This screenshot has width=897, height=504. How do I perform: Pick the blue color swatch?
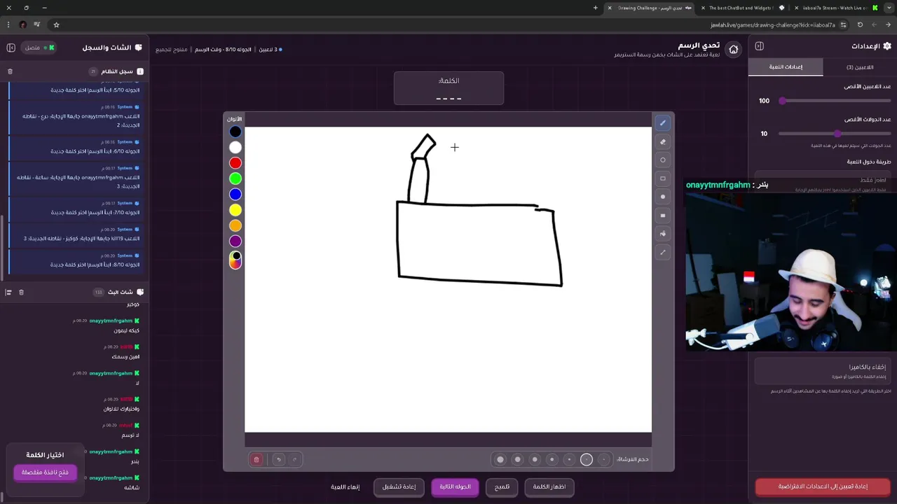(235, 194)
